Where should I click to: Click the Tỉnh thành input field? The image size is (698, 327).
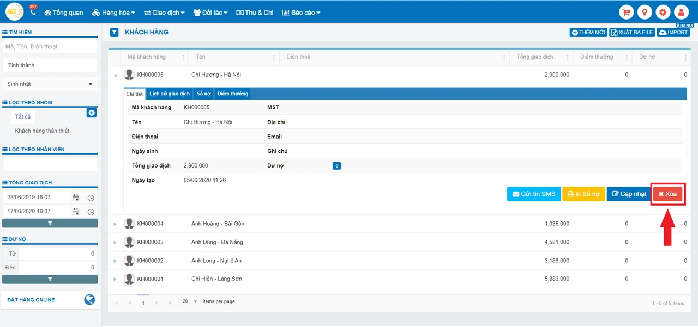tap(50, 65)
